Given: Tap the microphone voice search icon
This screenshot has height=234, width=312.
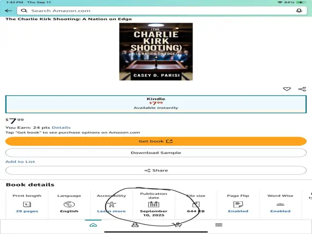Looking at the screenshot, I should [x=300, y=11].
